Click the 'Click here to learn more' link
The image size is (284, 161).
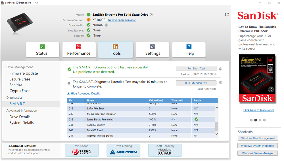[258, 110]
